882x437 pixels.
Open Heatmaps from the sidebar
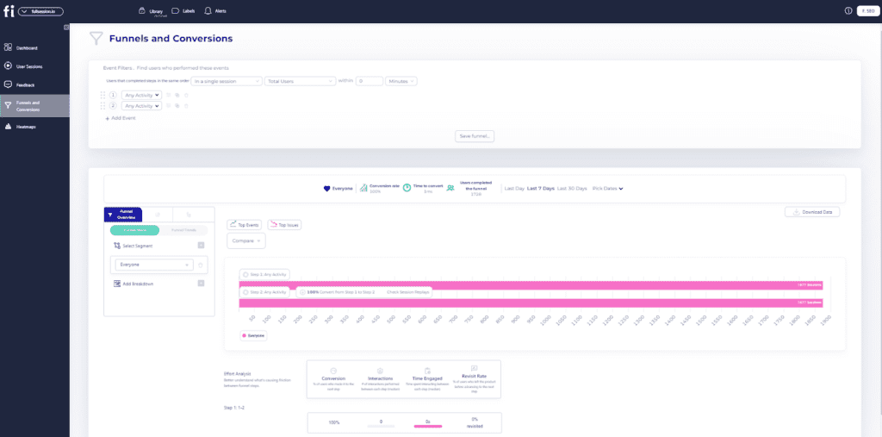point(26,127)
